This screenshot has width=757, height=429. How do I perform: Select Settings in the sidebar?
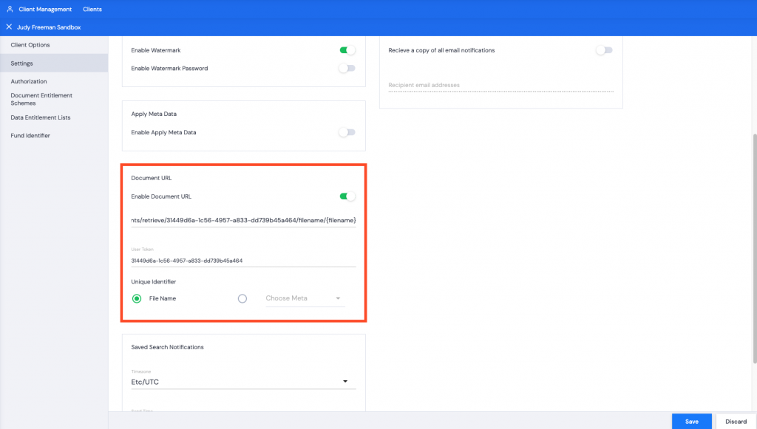(54, 64)
